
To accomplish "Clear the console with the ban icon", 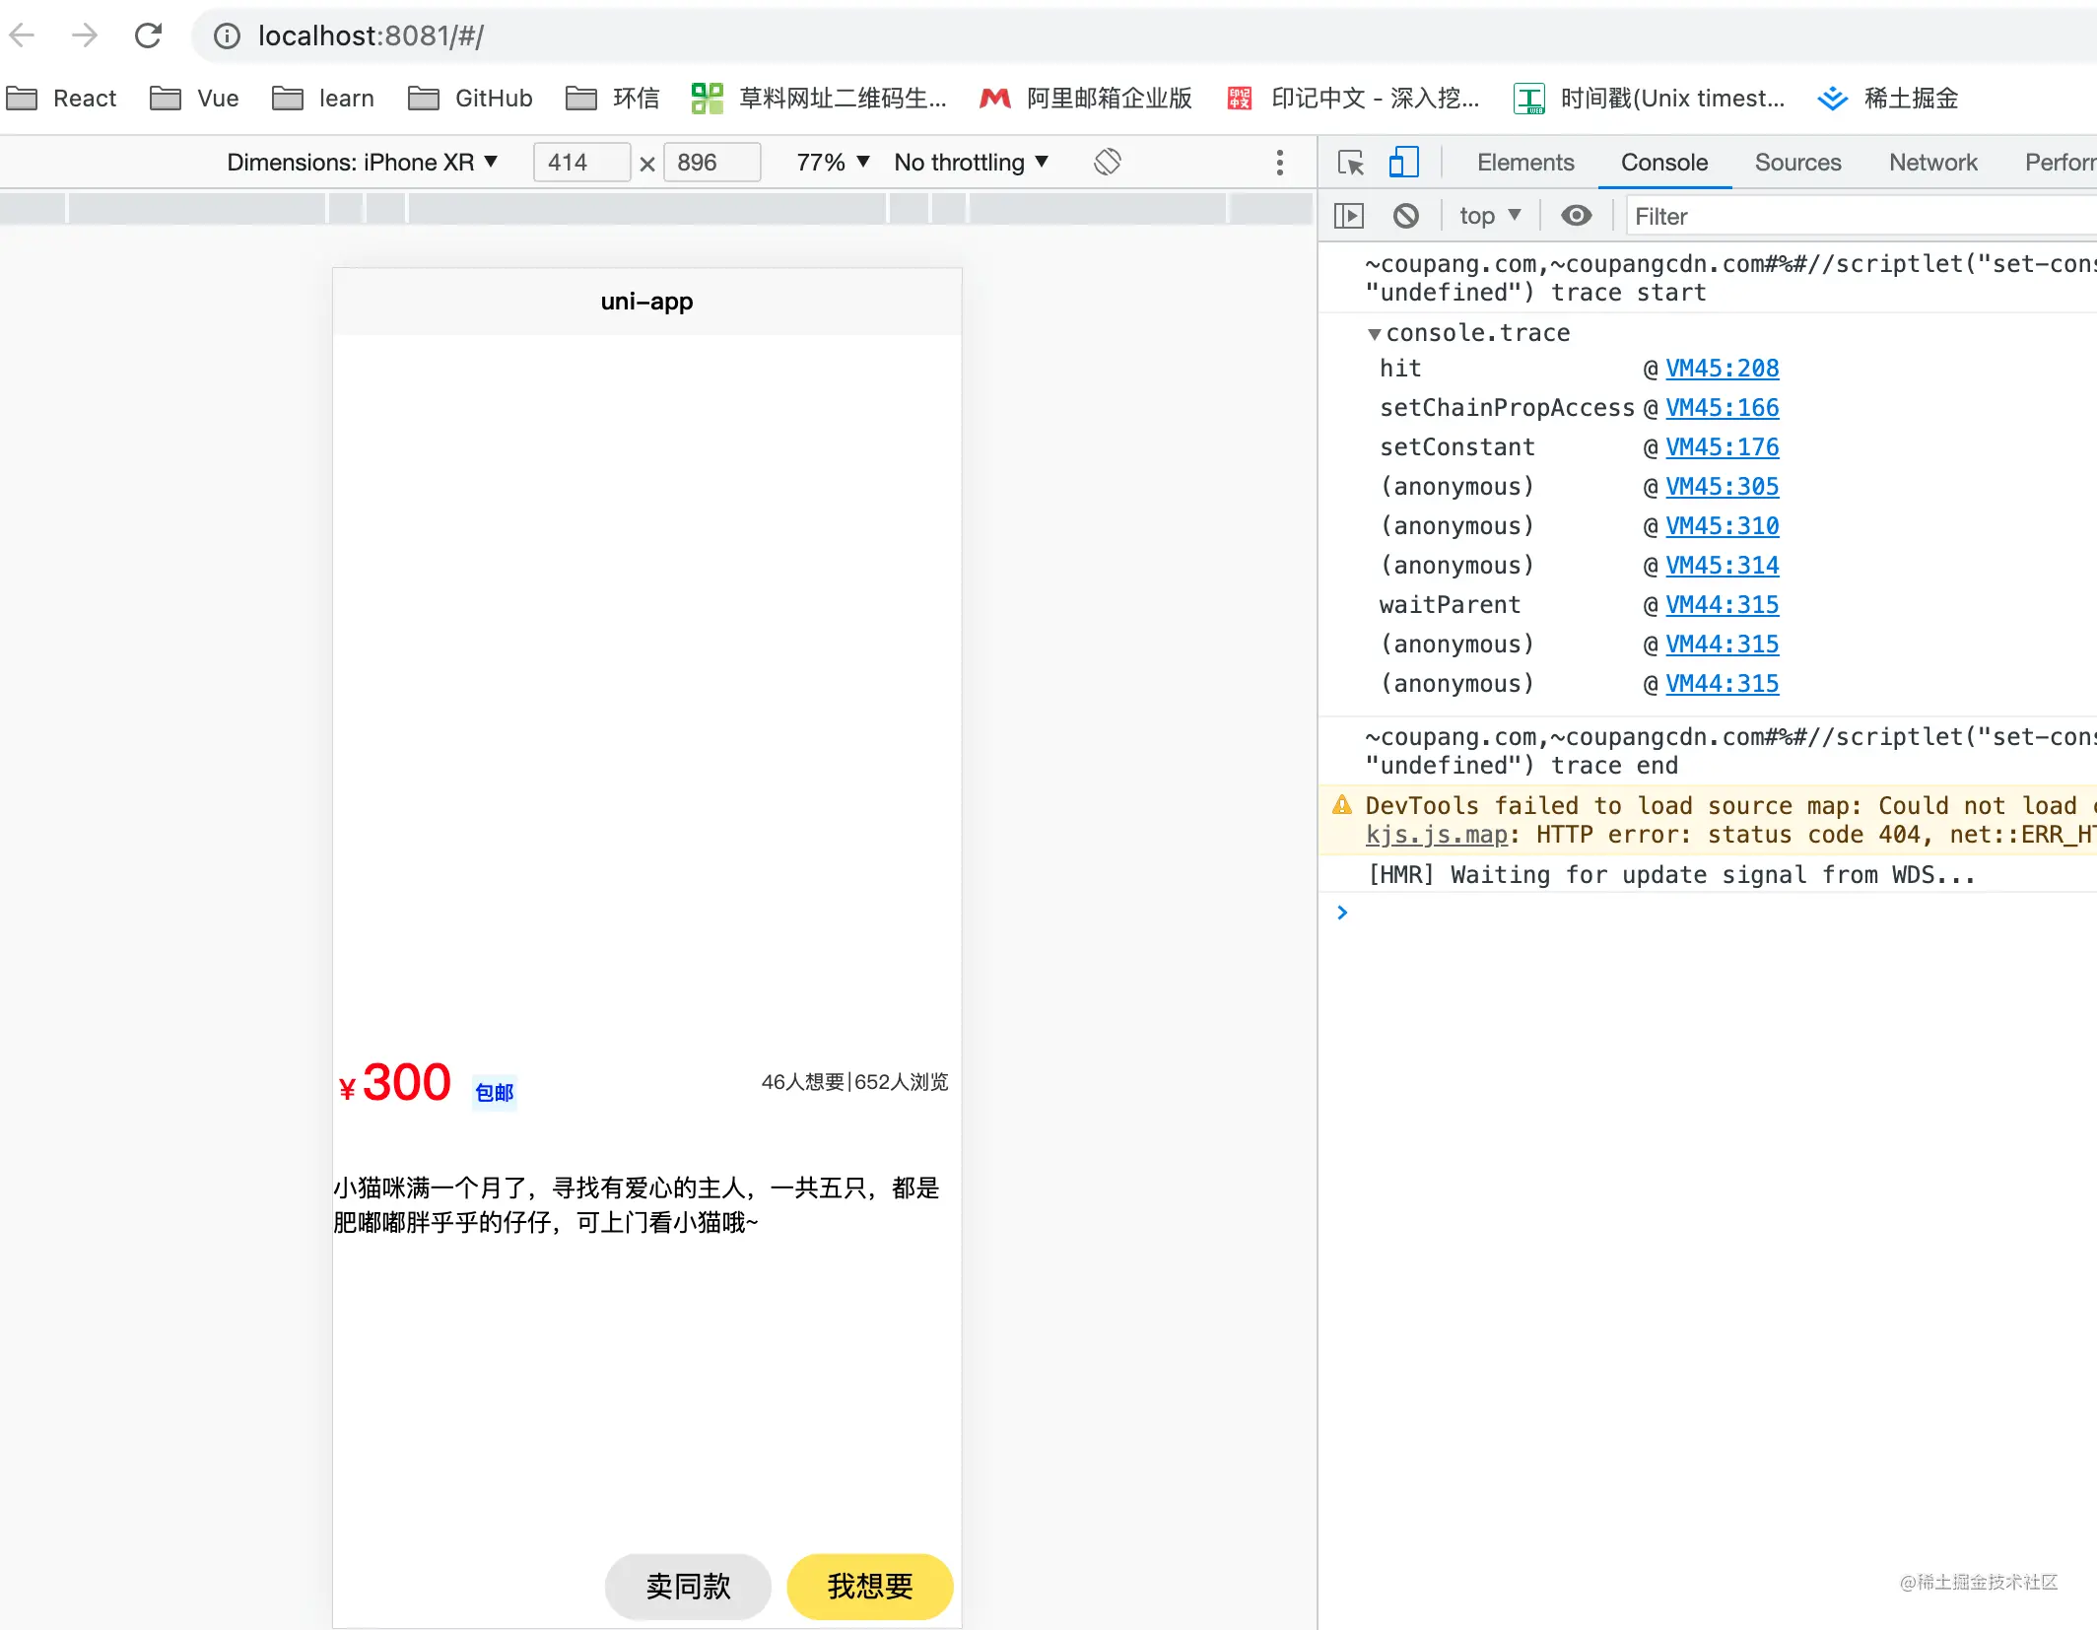I will pyautogui.click(x=1405, y=216).
